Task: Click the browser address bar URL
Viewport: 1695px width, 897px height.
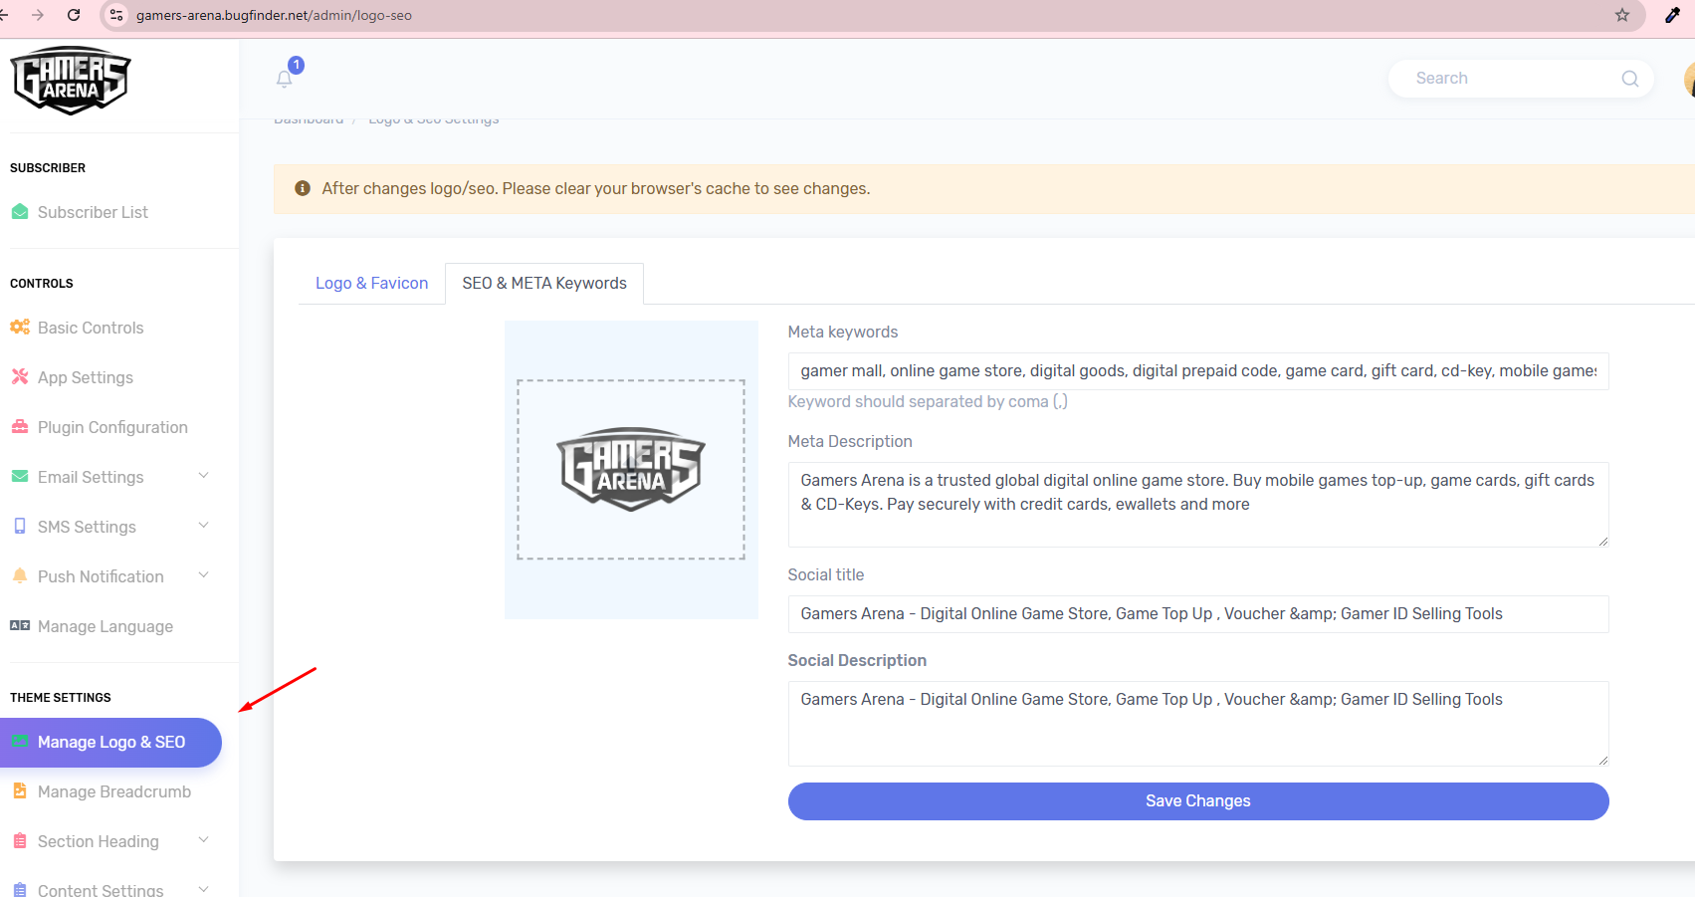Action: [x=274, y=15]
